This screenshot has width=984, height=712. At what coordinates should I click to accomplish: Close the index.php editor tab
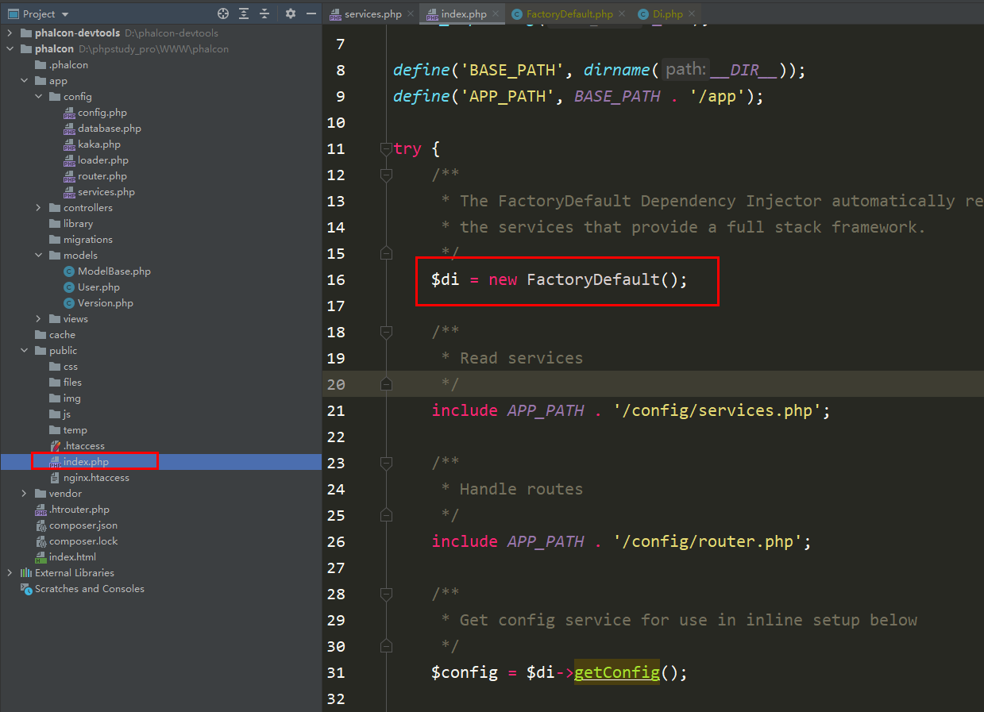coord(496,13)
